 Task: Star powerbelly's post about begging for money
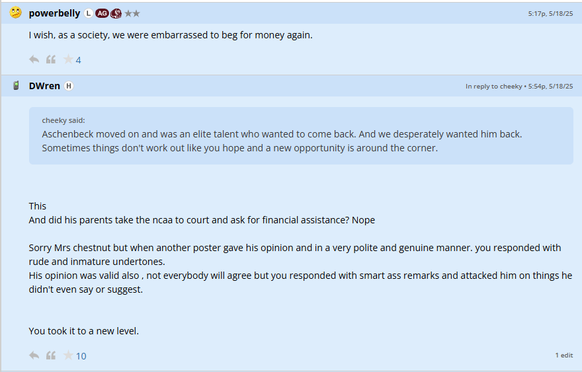tap(68, 59)
